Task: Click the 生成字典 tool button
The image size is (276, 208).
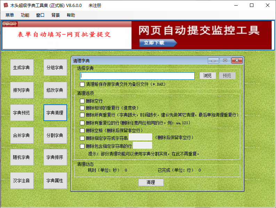Action: [x=22, y=67]
